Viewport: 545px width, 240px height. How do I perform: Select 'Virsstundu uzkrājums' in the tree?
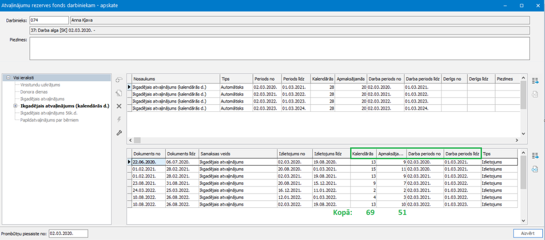40,85
